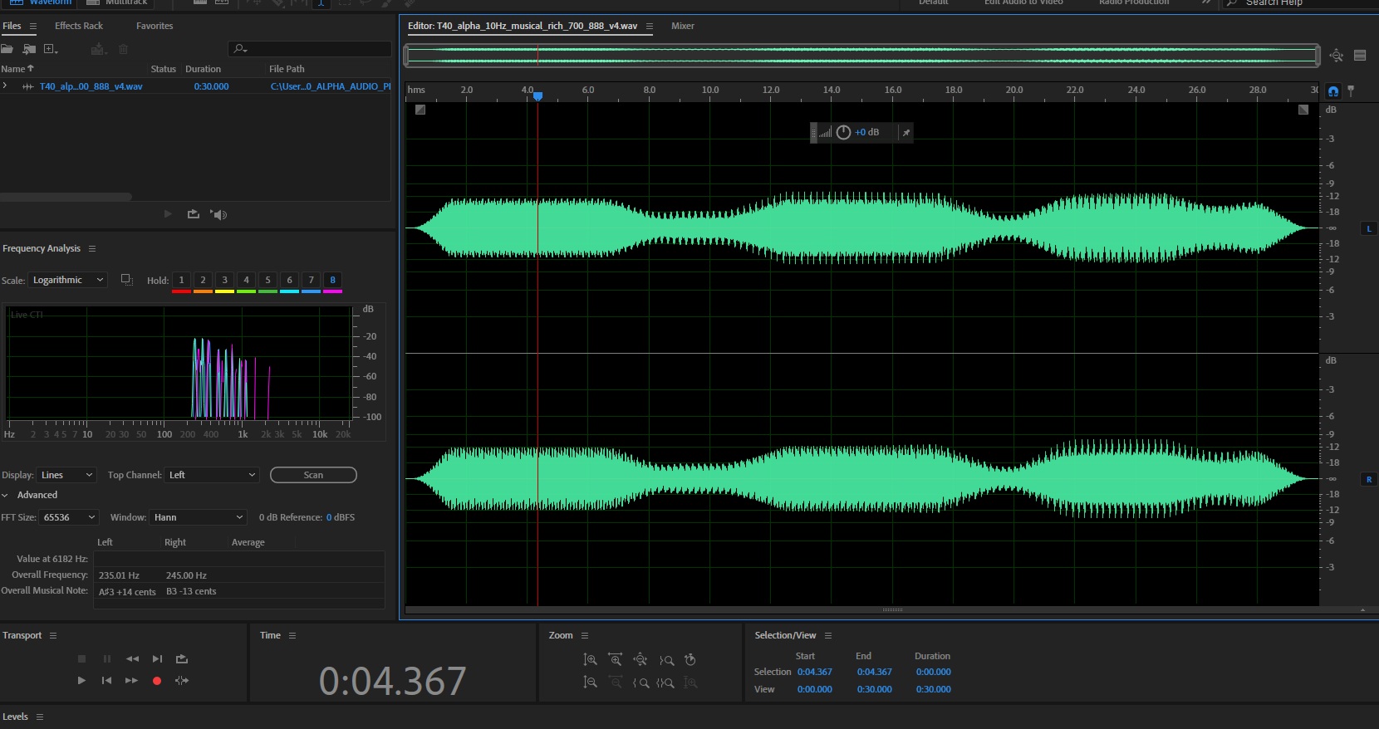The width and height of the screenshot is (1379, 729).
Task: Pin the HUD volume overlay
Action: point(906,133)
